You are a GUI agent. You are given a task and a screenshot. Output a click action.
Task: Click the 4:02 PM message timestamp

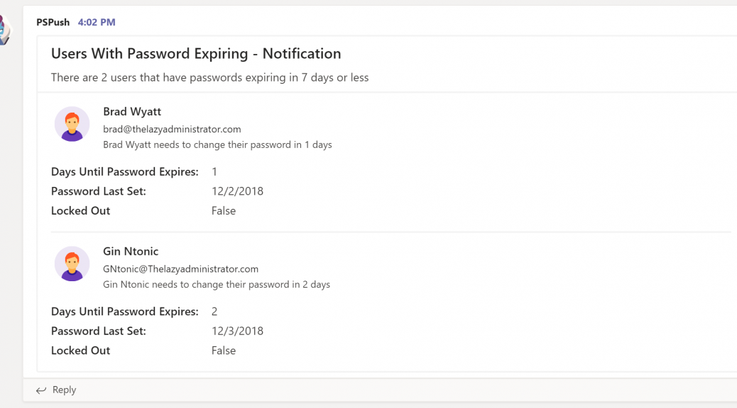click(x=97, y=22)
